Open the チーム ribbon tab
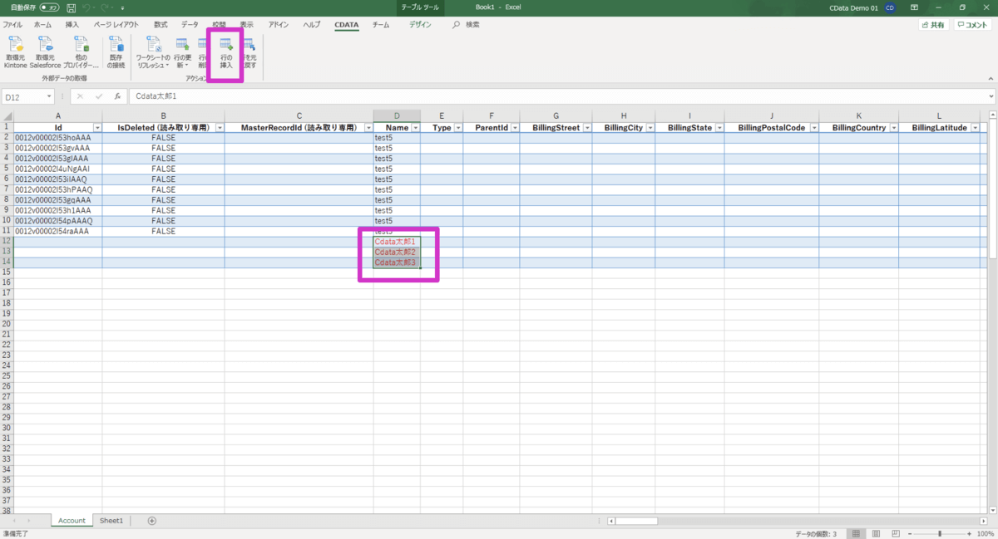The image size is (998, 539). [x=381, y=25]
